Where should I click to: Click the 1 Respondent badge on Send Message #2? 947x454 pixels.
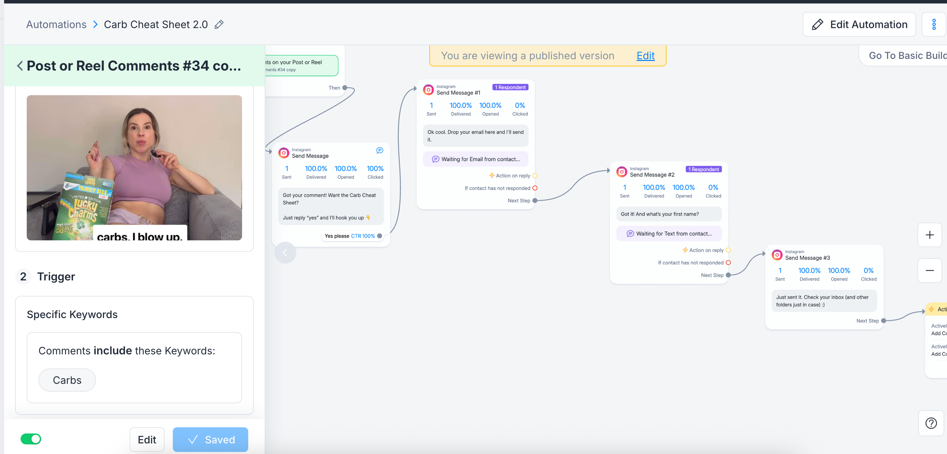(704, 169)
